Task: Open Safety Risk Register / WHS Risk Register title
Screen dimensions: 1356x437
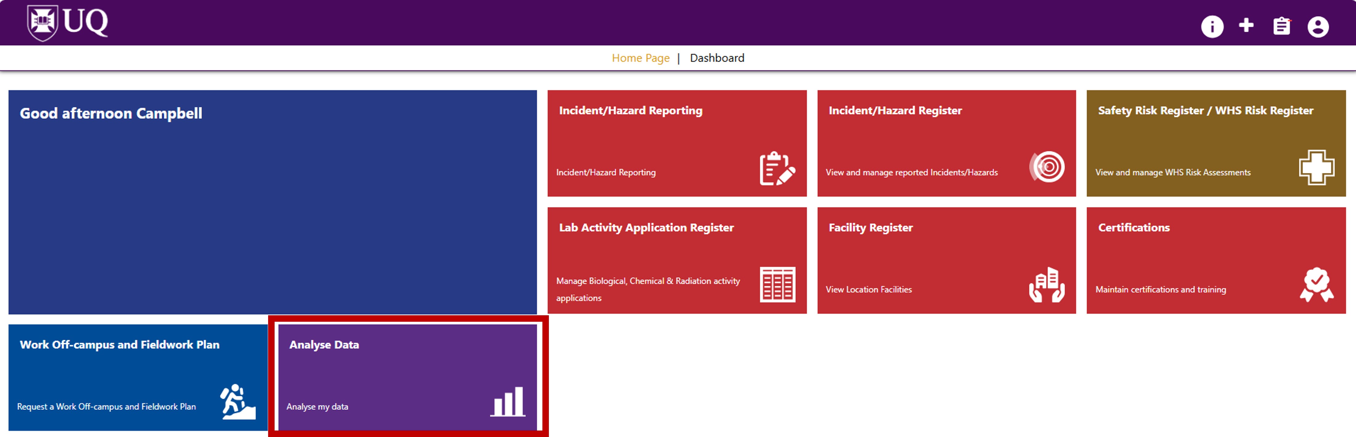Action: coord(1205,111)
